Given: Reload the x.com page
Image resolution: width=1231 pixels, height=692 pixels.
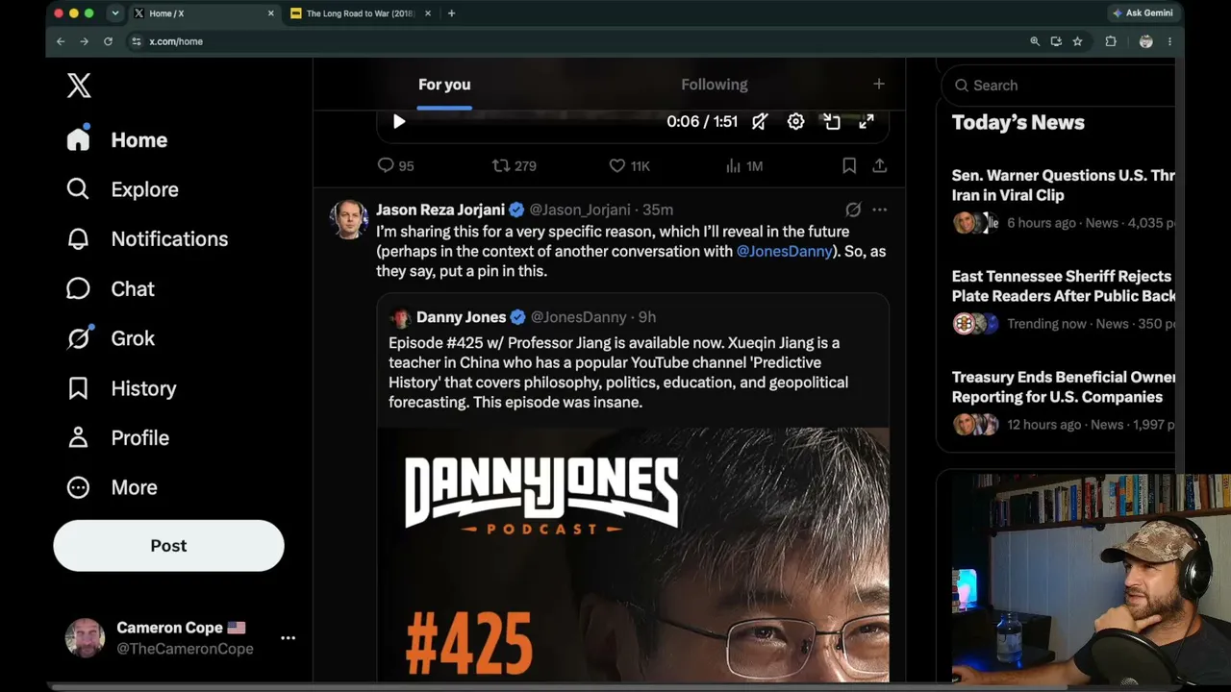Looking at the screenshot, I should (x=108, y=41).
